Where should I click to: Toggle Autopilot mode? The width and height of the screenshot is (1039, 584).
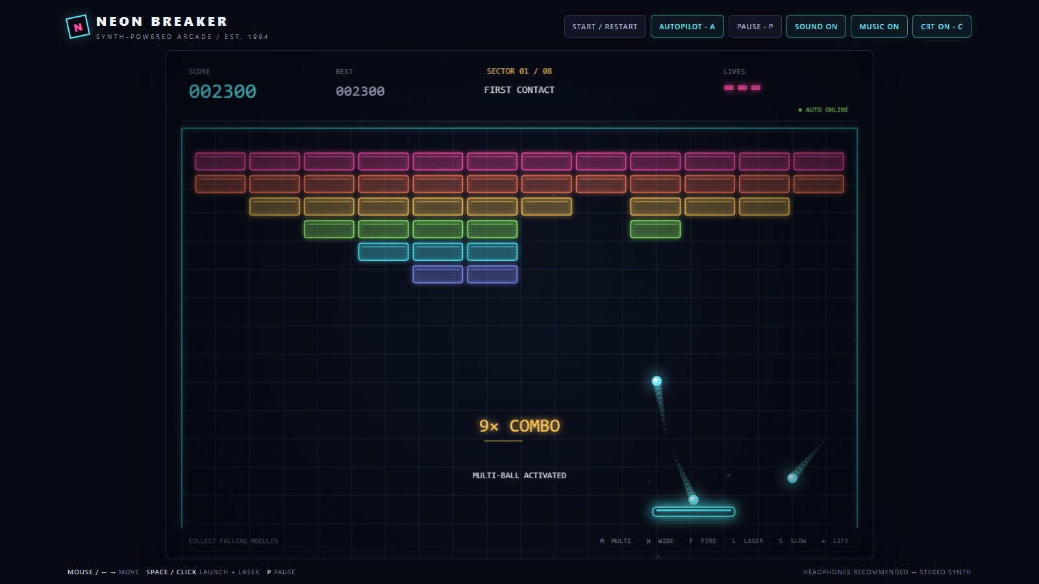(x=687, y=27)
